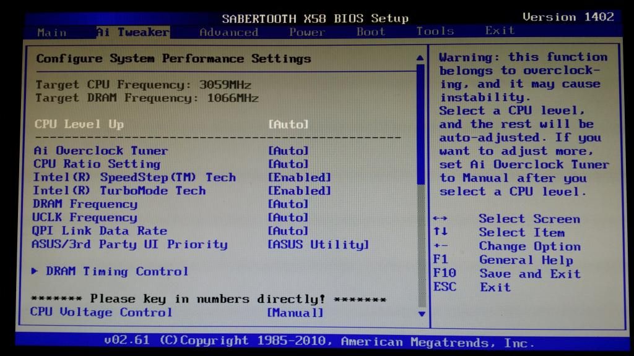Select the CPU Ratio Setting row
Screen dimensions: 634x356
coord(97,164)
